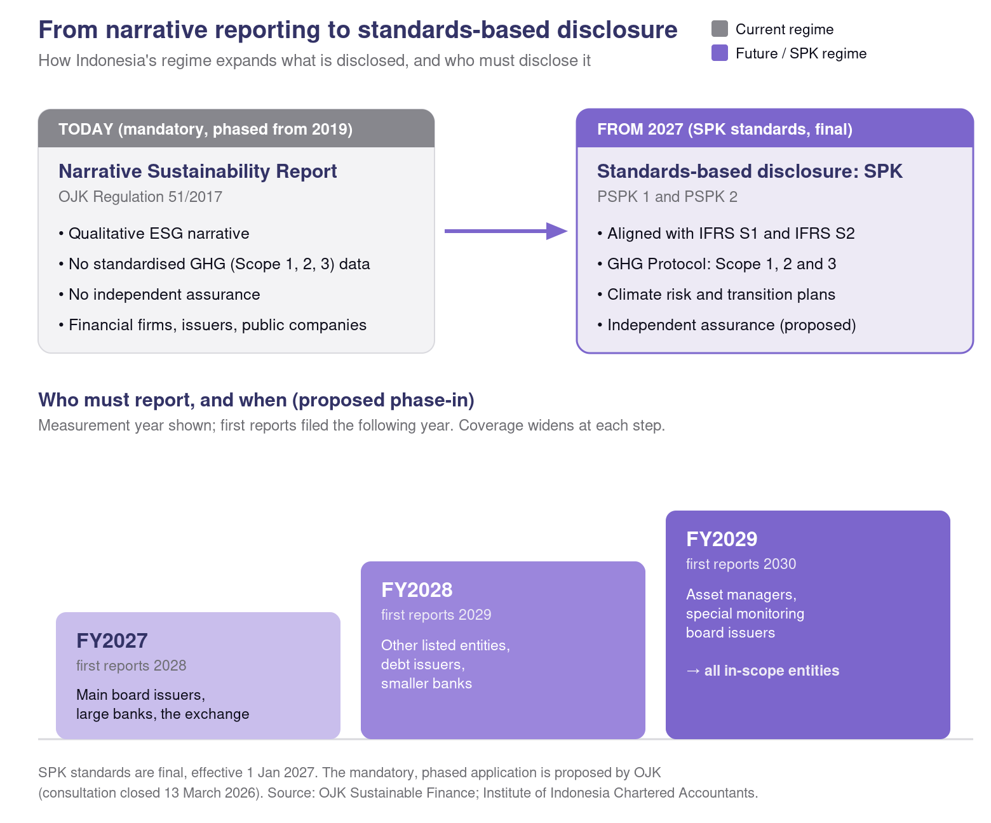Click the main title 'From narrative reporting to standards-based disclosure'
This screenshot has width=991, height=823.
pos(358,30)
